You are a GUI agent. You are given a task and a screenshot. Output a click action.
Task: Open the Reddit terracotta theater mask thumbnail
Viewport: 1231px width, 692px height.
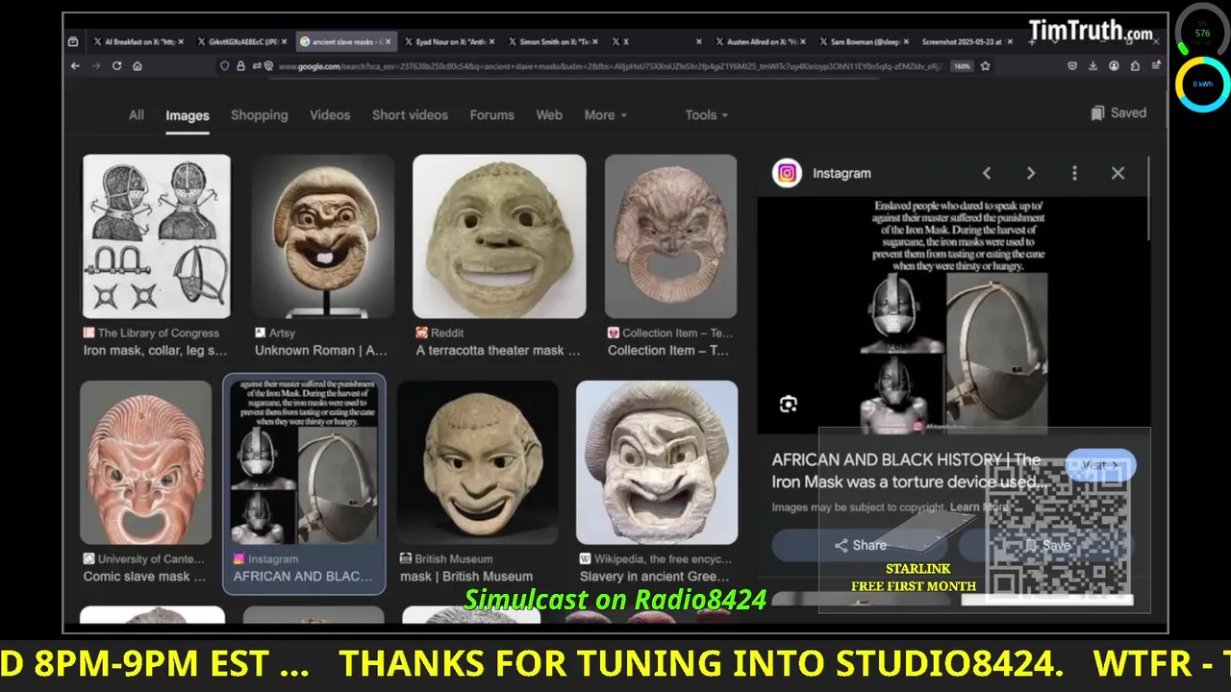[x=499, y=236]
